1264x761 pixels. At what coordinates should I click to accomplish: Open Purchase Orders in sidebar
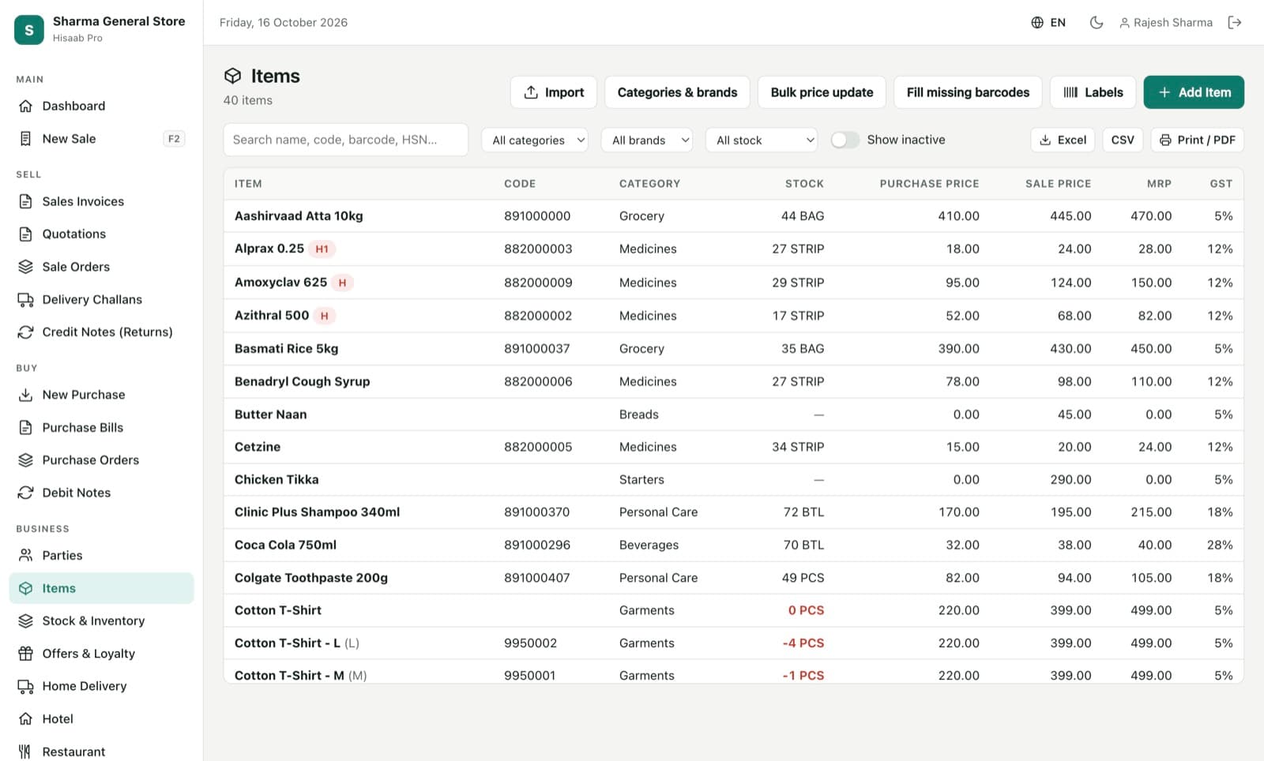tap(101, 460)
